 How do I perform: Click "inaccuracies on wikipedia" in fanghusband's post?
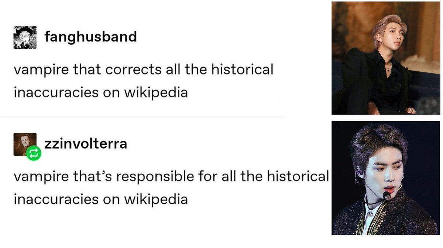click(100, 92)
